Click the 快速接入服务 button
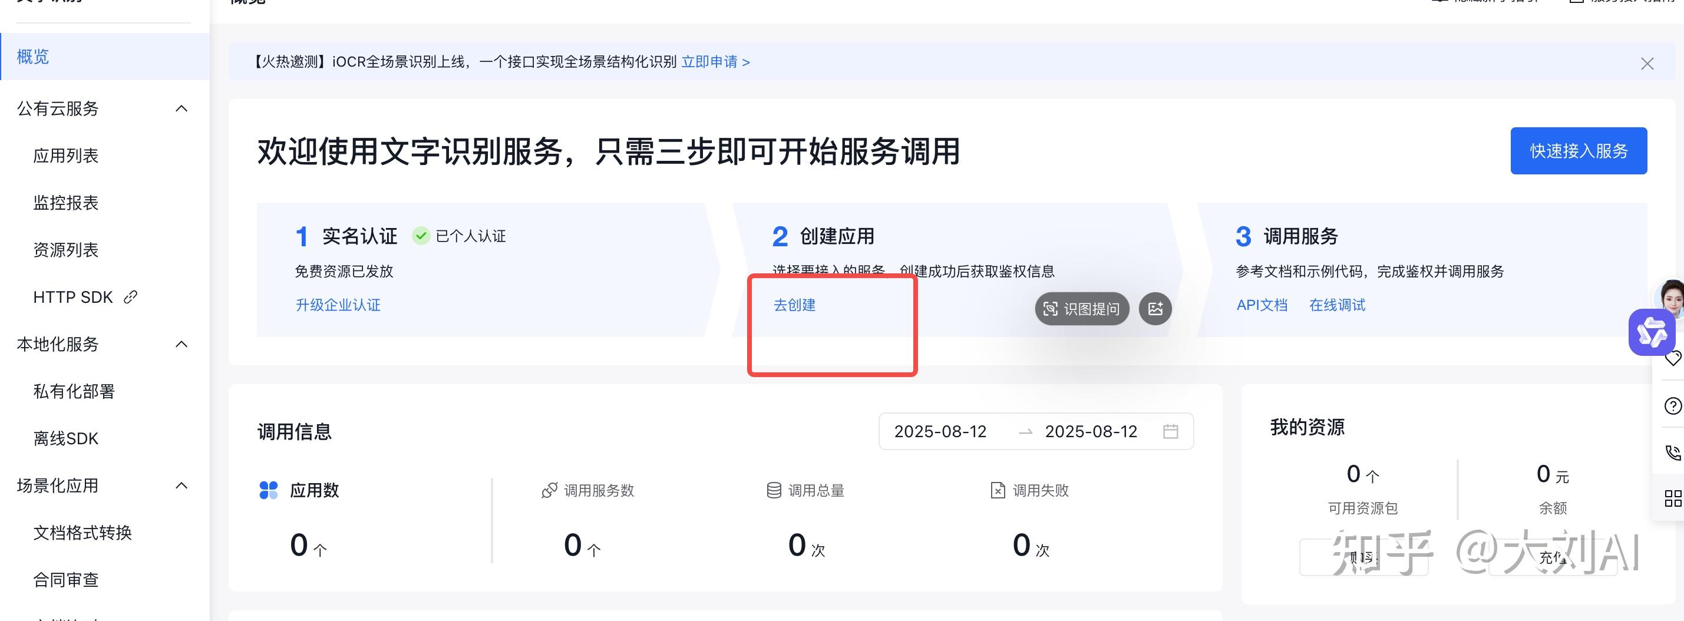This screenshot has width=1684, height=621. click(1578, 151)
